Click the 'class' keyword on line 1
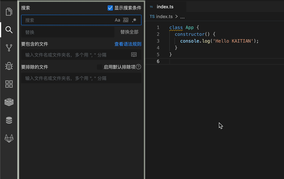 click(x=176, y=28)
